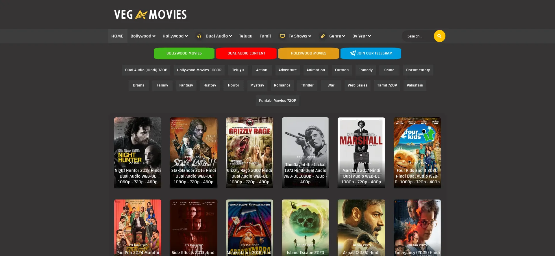Image resolution: width=555 pixels, height=256 pixels.
Task: Go to the HOME menu item
Action: coord(117,36)
